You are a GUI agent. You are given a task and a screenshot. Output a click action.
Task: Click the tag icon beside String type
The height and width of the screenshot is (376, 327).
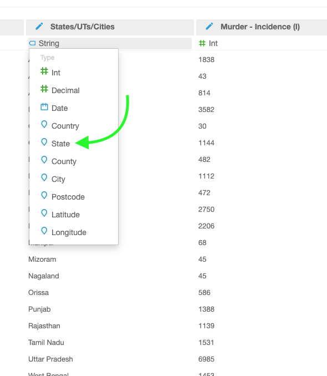pos(32,43)
